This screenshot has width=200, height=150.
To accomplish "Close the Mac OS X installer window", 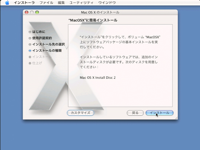I will pyautogui.click(x=27, y=12).
